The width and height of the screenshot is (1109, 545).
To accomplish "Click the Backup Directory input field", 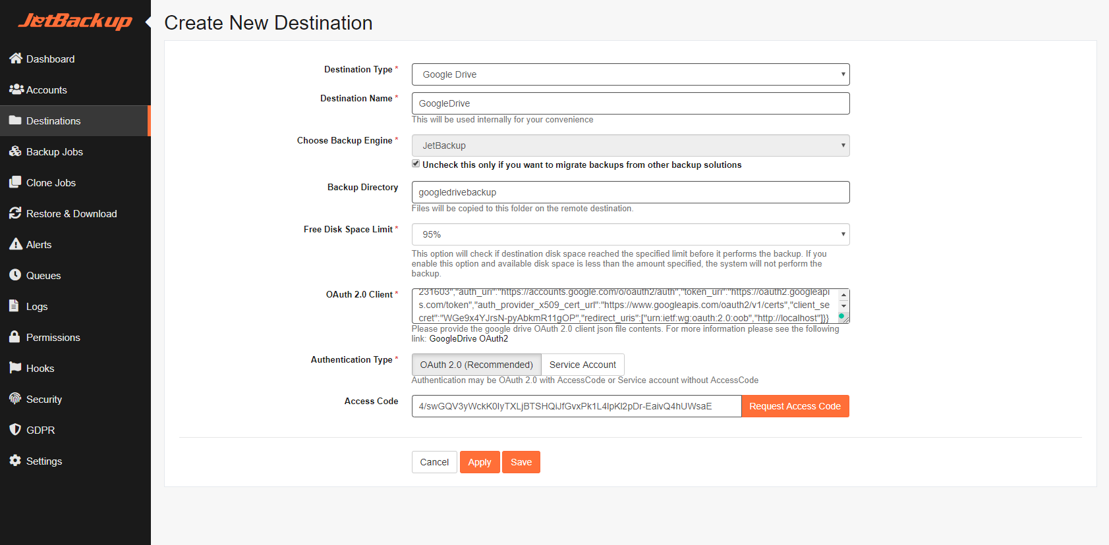I will click(631, 192).
